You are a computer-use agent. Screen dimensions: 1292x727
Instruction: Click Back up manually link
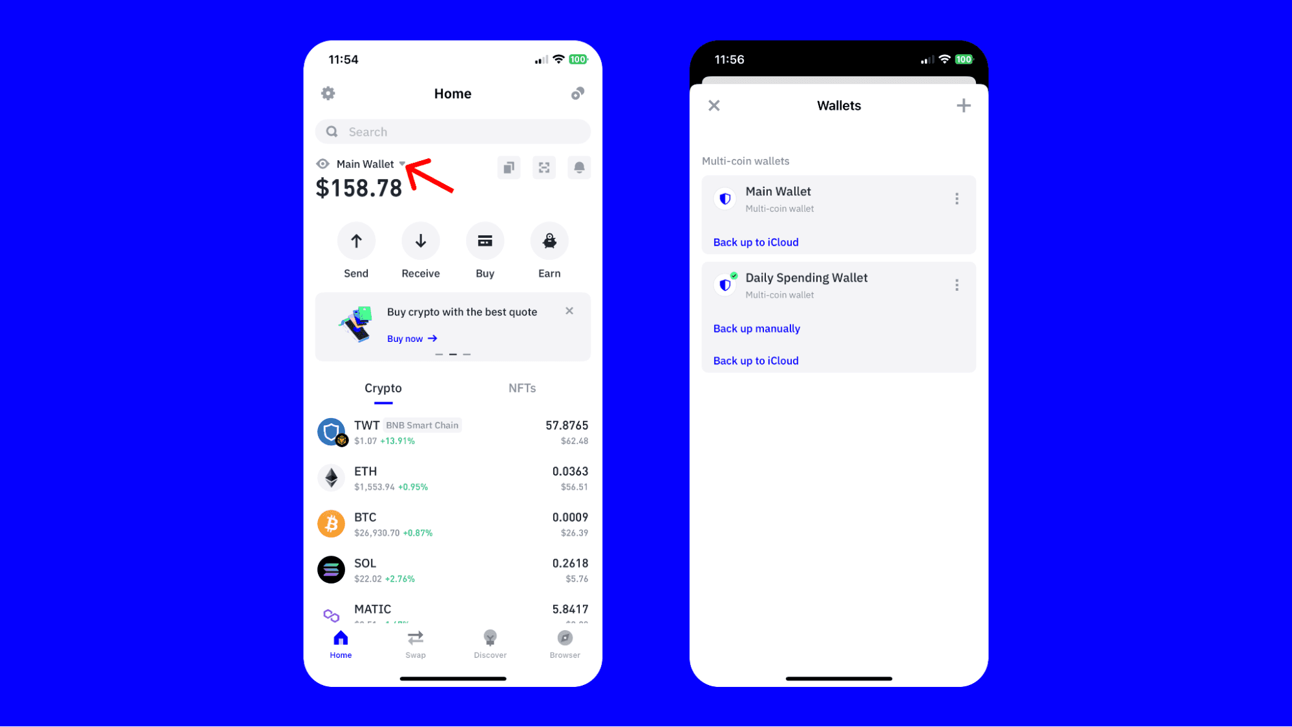pyautogui.click(x=756, y=328)
